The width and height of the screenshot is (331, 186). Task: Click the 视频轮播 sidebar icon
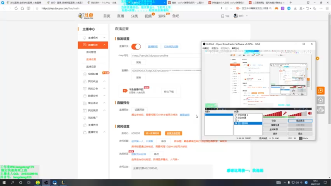pos(85,74)
